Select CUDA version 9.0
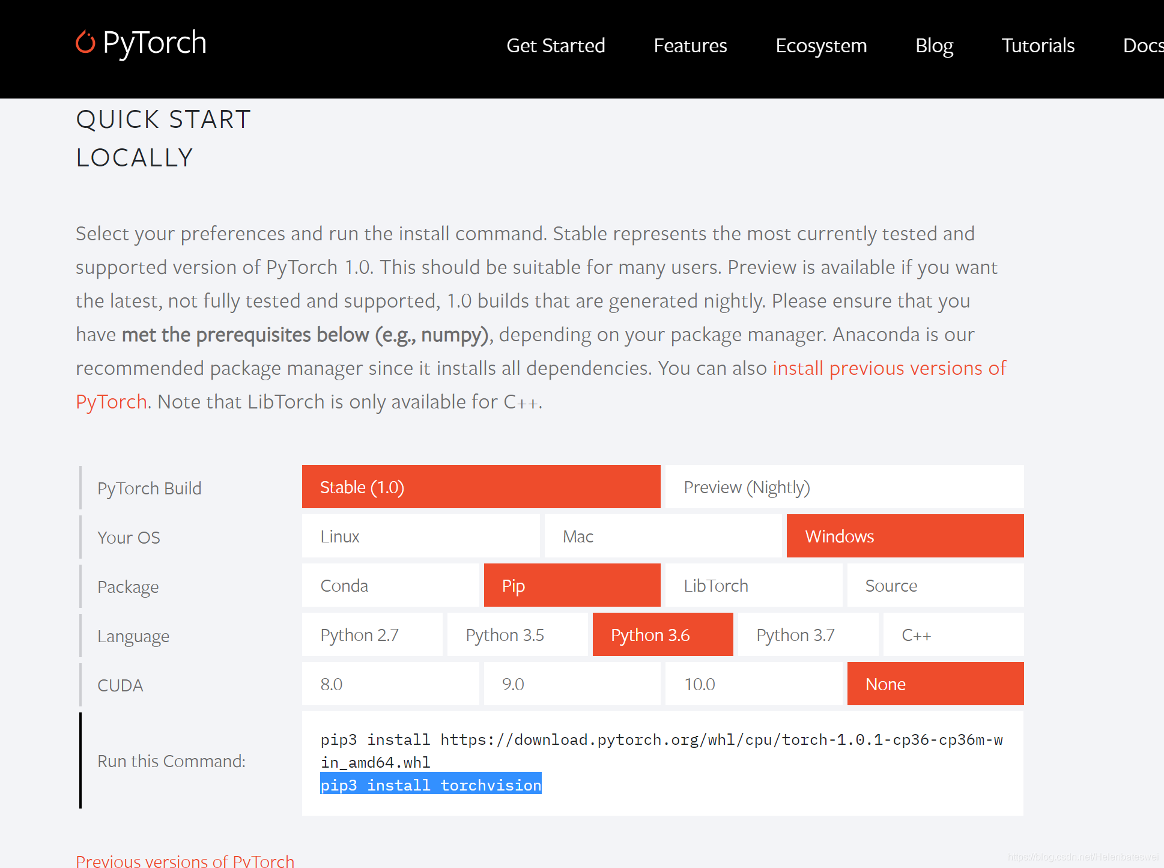Viewport: 1164px width, 868px height. (x=572, y=684)
